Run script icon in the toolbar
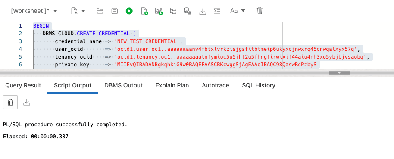 (x=144, y=11)
